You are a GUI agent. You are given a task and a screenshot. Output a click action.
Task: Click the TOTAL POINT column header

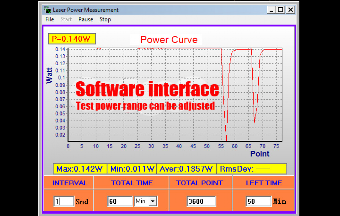point(199,183)
